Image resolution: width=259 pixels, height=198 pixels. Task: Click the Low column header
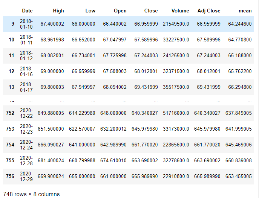90,11
